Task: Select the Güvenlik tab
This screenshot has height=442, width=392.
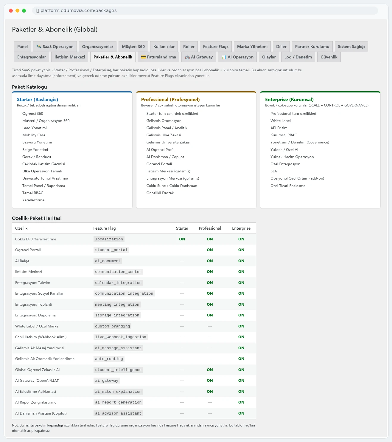Action: [329, 57]
